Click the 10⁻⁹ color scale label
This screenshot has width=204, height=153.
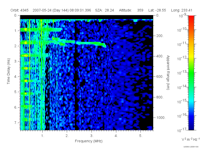pyautogui.click(x=183, y=15)
